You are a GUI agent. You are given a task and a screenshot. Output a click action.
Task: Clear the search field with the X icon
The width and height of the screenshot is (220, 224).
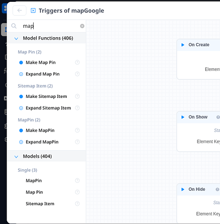(82, 26)
